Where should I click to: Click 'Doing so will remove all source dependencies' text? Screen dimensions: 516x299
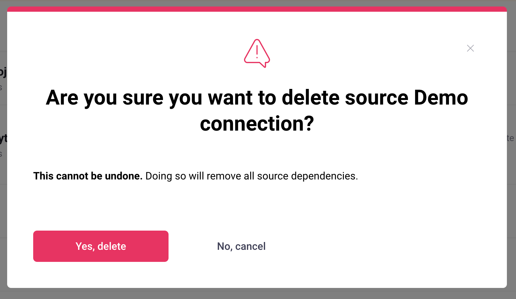point(251,176)
